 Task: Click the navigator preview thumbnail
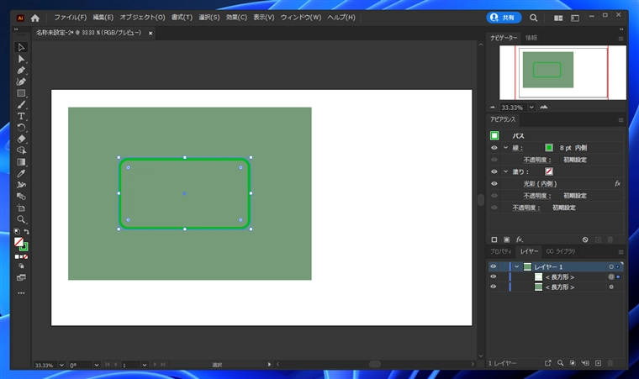click(x=562, y=72)
